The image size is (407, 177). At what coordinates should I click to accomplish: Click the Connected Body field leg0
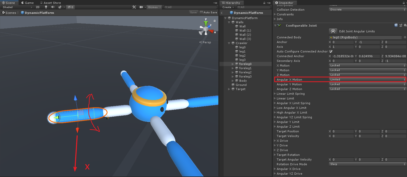point(365,37)
